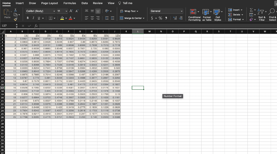Switch to the View tab

pos(111,3)
